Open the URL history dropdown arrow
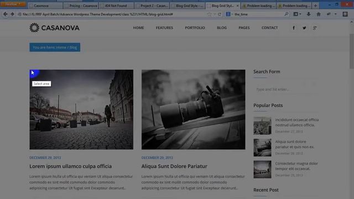The height and width of the screenshot is (199, 354). (x=215, y=14)
